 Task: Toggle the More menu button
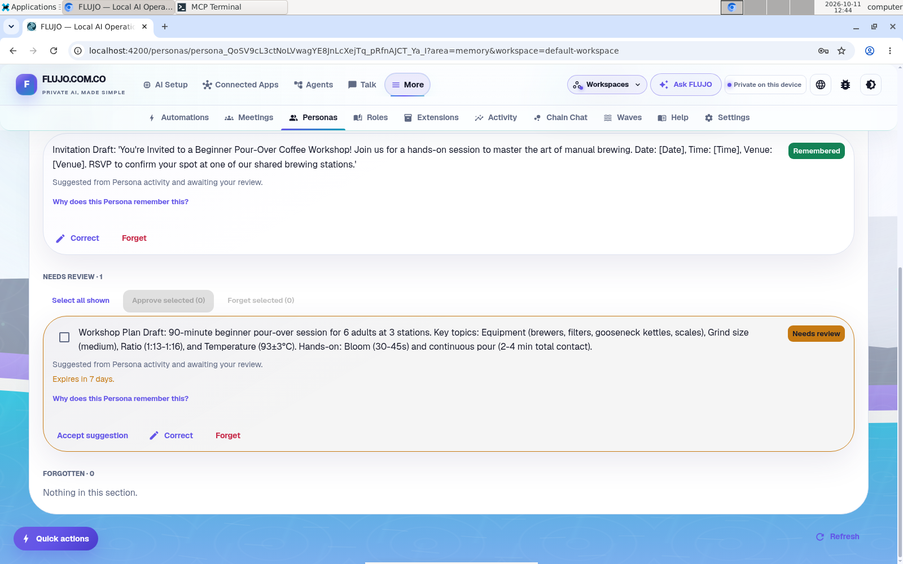point(407,85)
